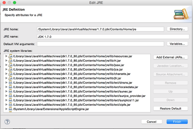Expand the resources.jar library entry
This screenshot has width=193, height=129.
click(x=6, y=56)
